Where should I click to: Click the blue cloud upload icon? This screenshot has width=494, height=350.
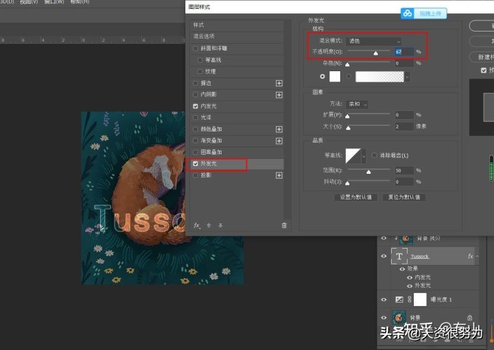[x=408, y=14]
